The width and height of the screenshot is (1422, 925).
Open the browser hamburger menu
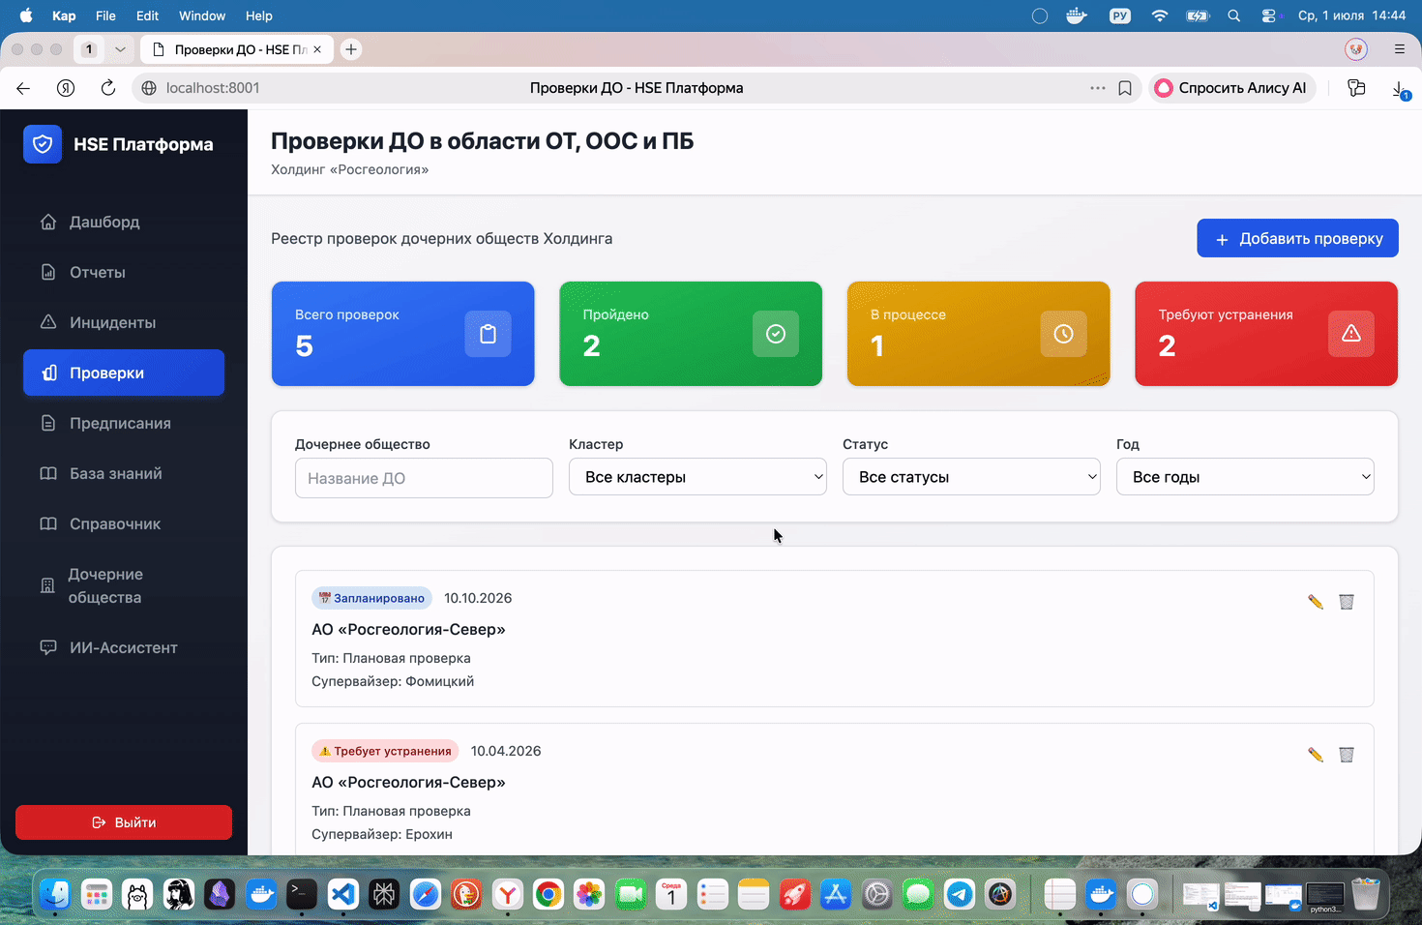point(1400,48)
